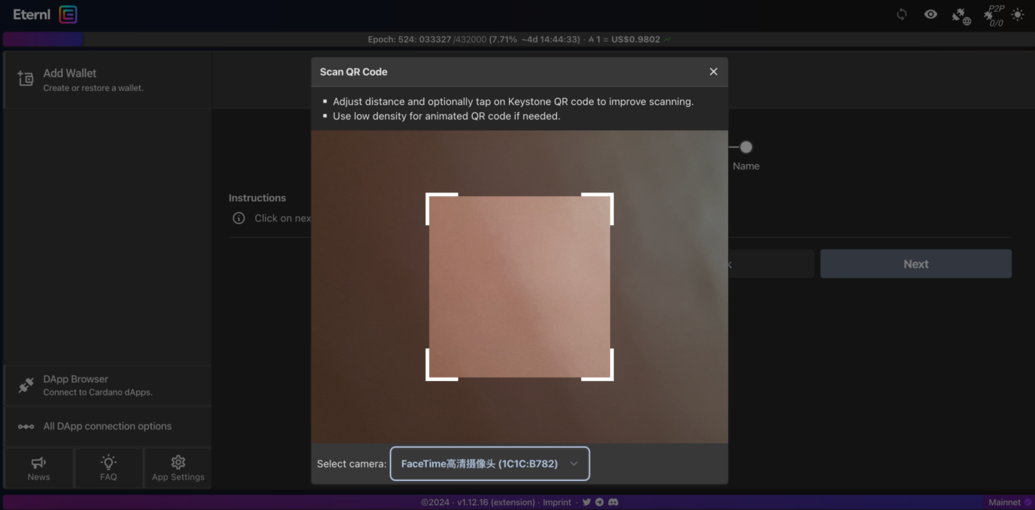
Task: Close the Scan QR Code dialog
Action: (x=713, y=72)
